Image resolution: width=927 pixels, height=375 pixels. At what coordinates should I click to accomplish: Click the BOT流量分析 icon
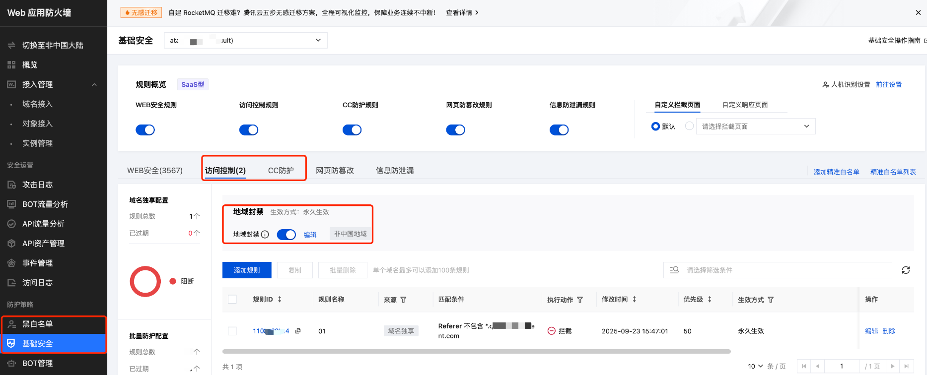(x=11, y=204)
